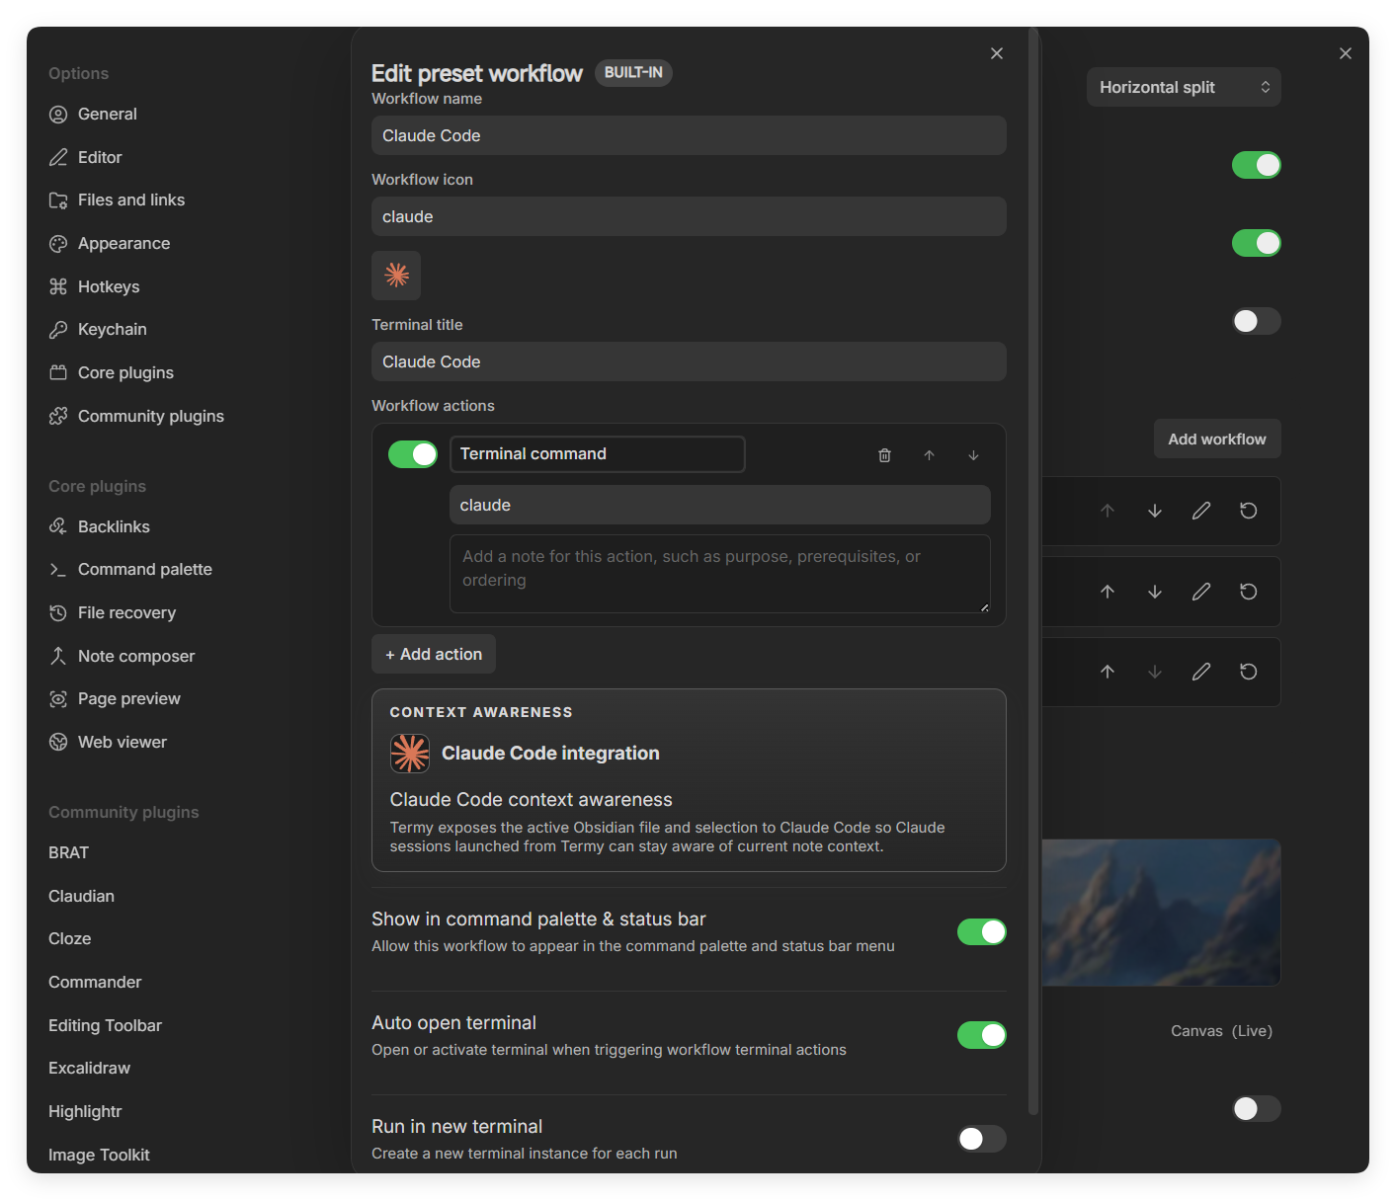1396x1200 pixels.
Task: Open Community plugins settings page
Action: pyautogui.click(x=136, y=417)
